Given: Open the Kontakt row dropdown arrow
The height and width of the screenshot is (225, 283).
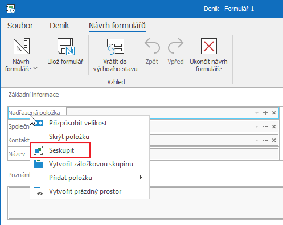Looking at the screenshot, I should pyautogui.click(x=257, y=140).
